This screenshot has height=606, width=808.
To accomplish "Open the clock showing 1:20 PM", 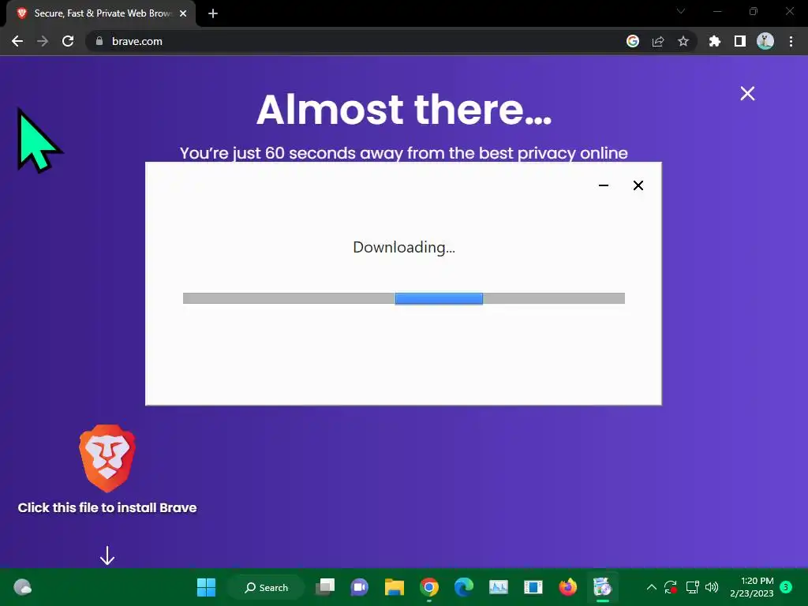I will [752, 587].
